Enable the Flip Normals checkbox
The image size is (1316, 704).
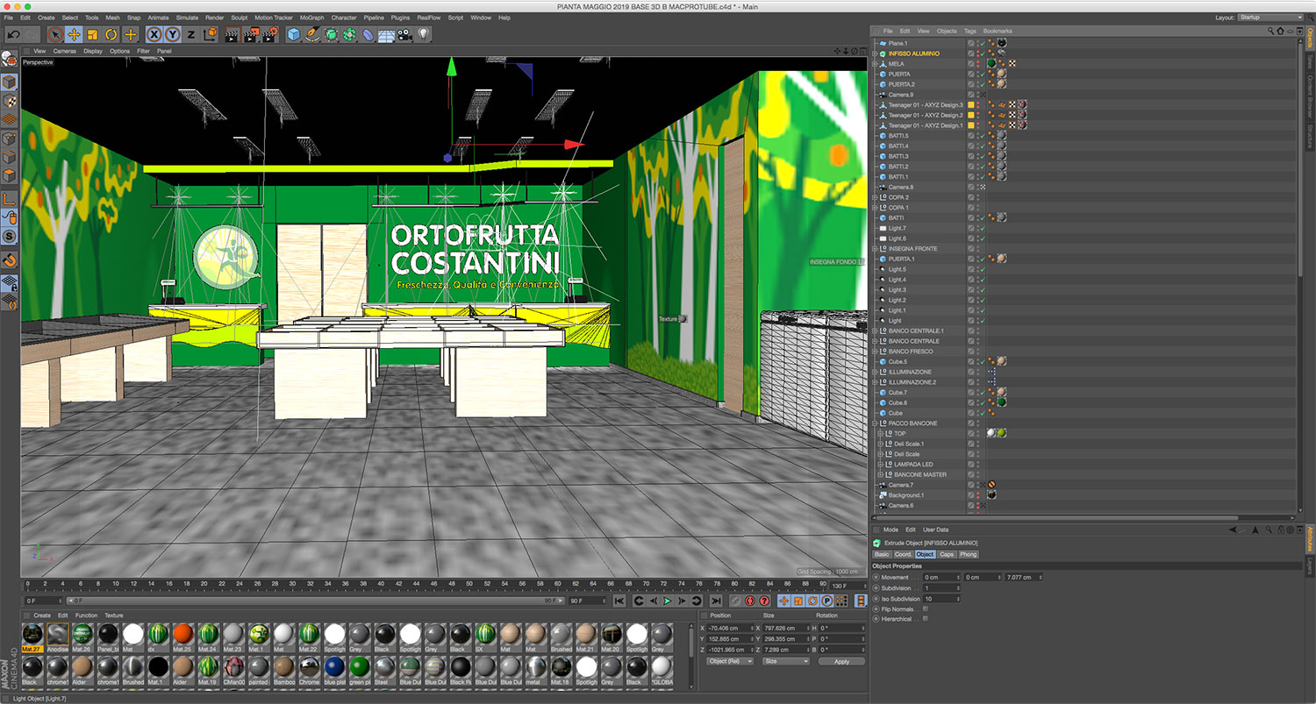pyautogui.click(x=925, y=608)
